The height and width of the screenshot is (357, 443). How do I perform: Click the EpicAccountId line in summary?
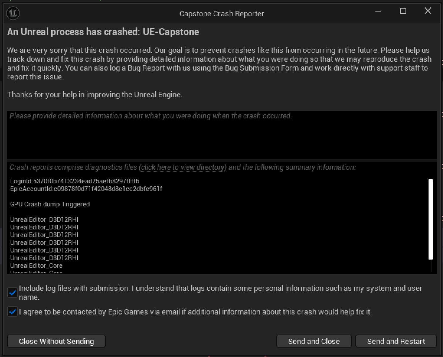(x=86, y=189)
